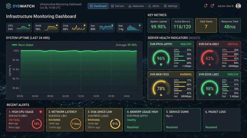Open the High CPU Usage alert title
The width and height of the screenshot is (247, 138).
point(21,112)
